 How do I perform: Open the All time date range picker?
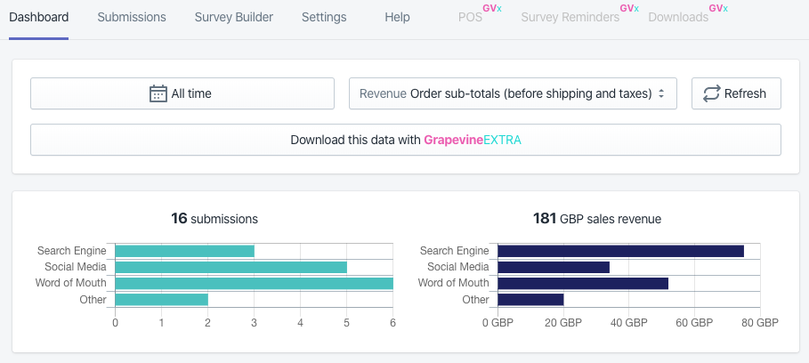tap(182, 93)
